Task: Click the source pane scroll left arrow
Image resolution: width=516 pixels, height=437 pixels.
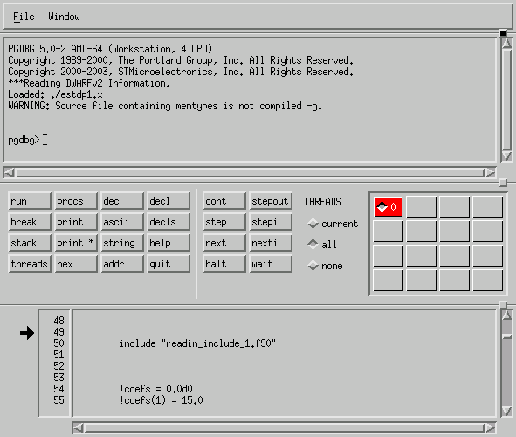Action: coord(78,427)
